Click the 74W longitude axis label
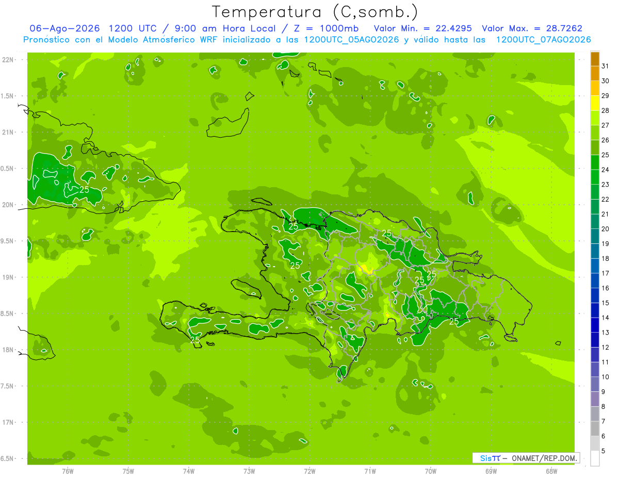 189,471
